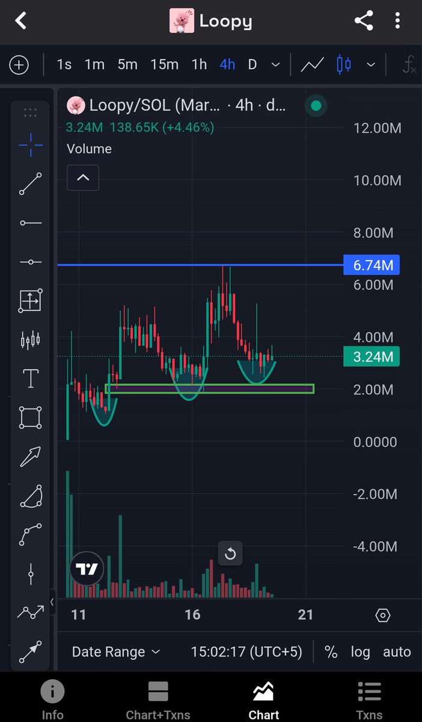
Task: Choose the candlestick chart style icon
Action: 344,64
